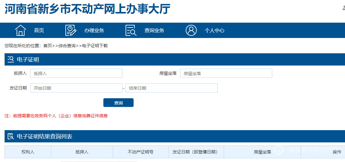
Task: Click the user avatar icon for 个人中心
Action: click(x=191, y=30)
